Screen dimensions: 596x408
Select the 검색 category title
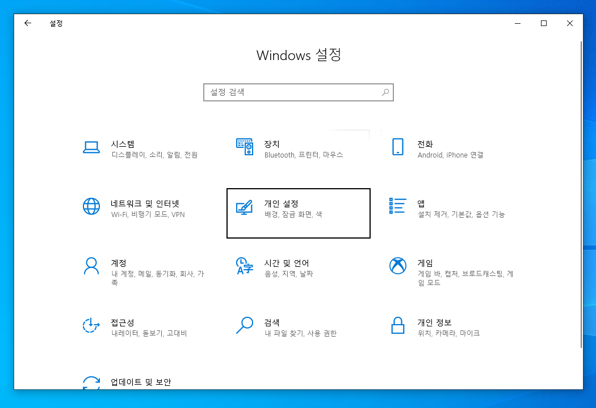click(272, 322)
